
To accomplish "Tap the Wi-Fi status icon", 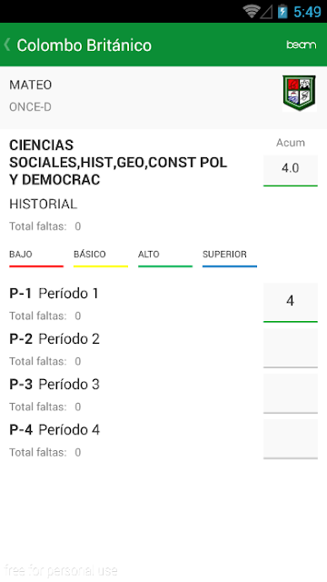I will pos(252,12).
